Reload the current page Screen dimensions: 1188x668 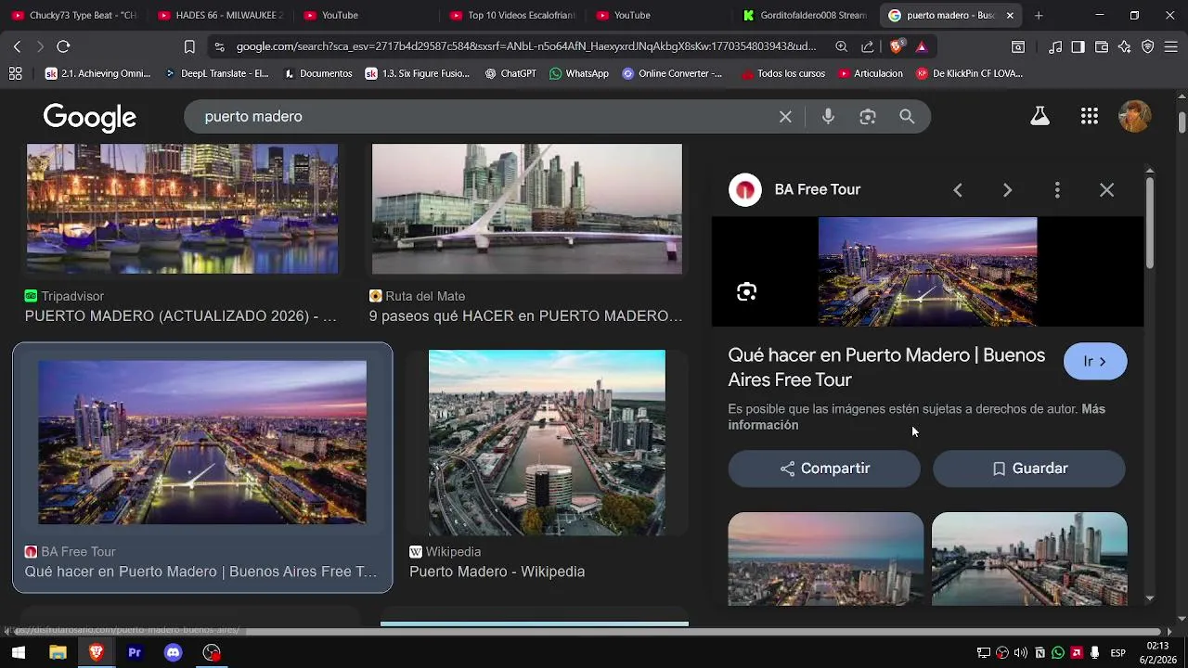63,46
